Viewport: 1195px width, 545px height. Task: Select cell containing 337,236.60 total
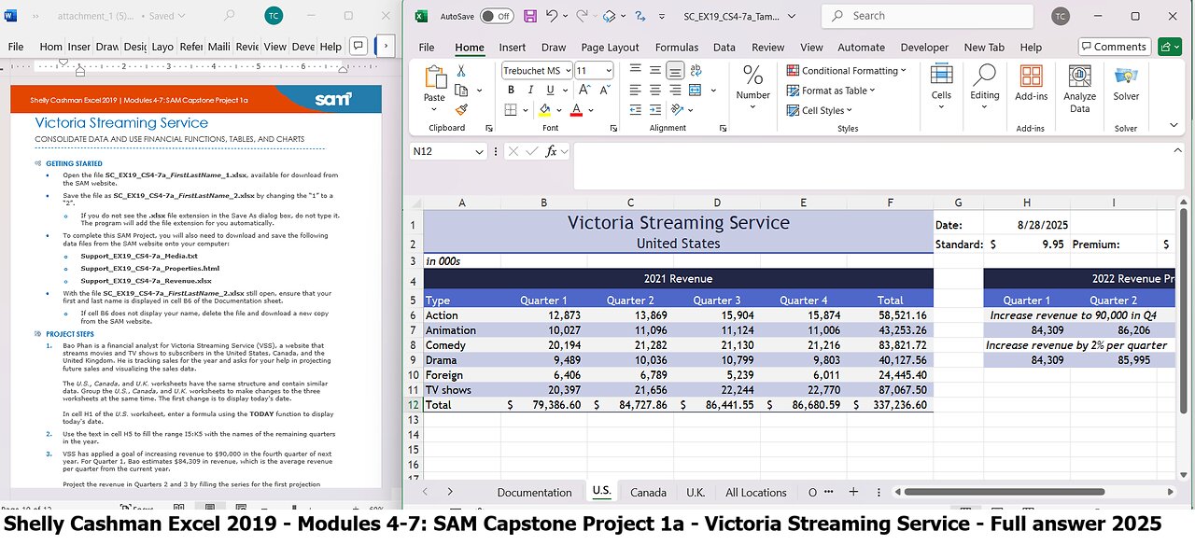(x=890, y=405)
